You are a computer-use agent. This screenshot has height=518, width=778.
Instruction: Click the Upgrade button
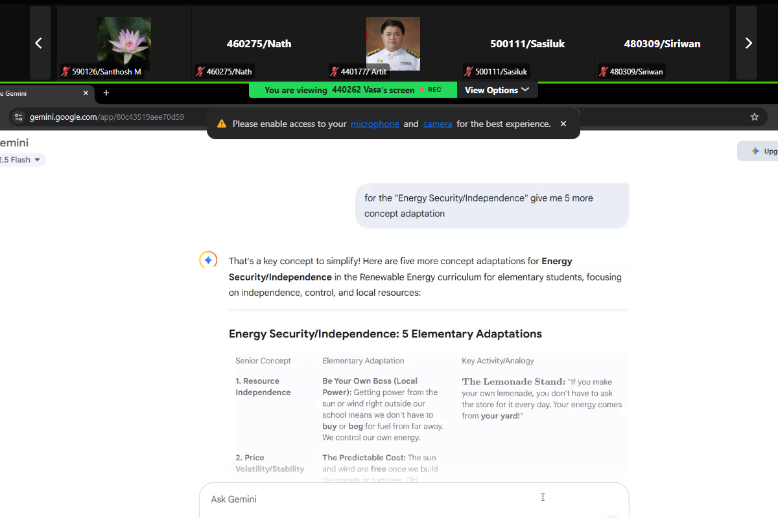pos(760,151)
